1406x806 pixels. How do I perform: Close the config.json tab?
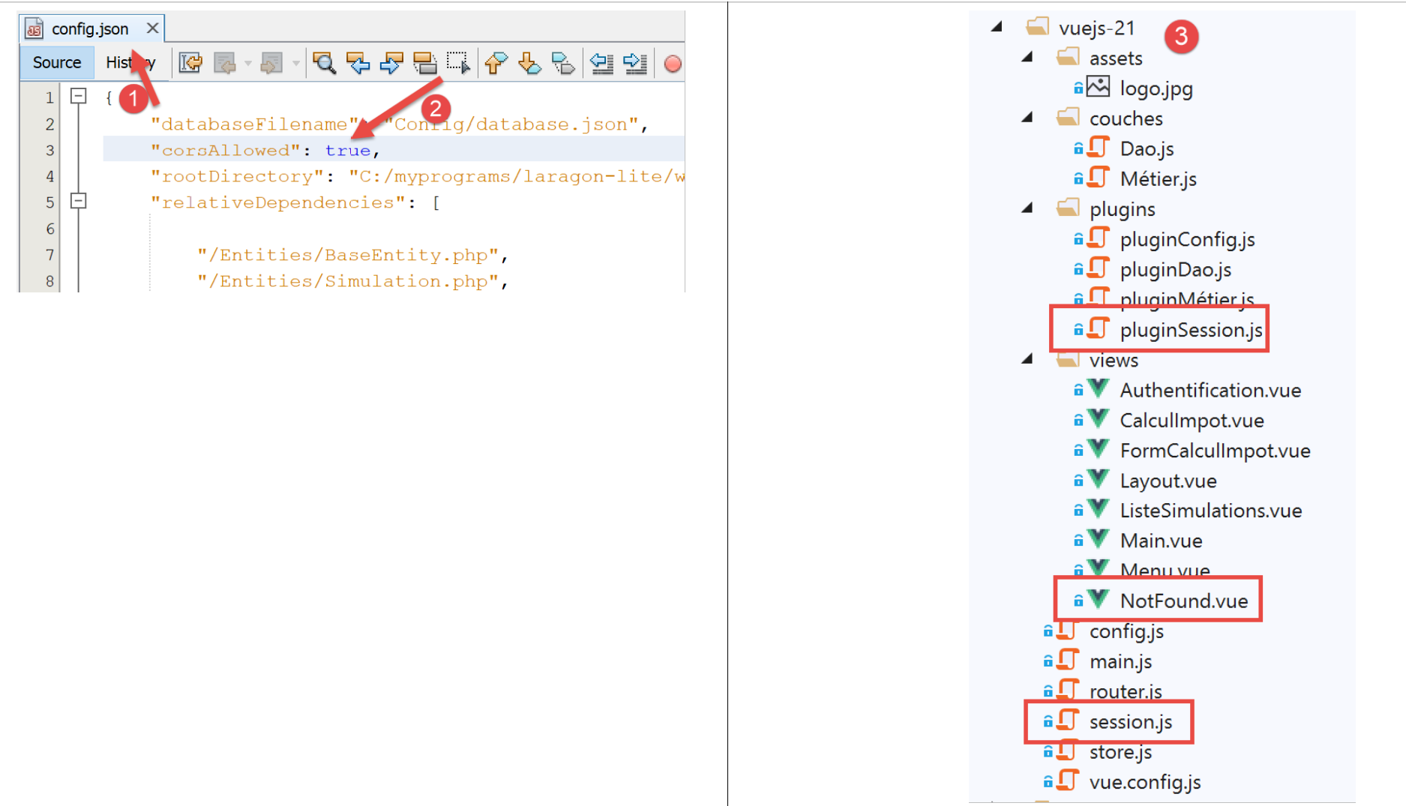point(152,28)
